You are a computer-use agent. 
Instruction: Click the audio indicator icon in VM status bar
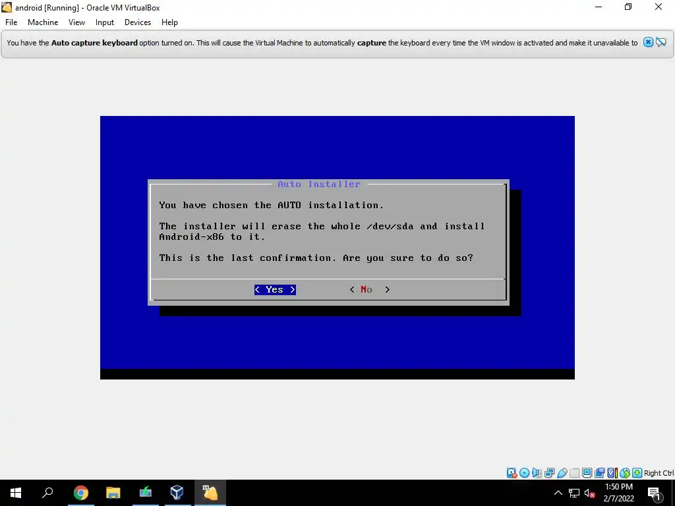(x=537, y=473)
